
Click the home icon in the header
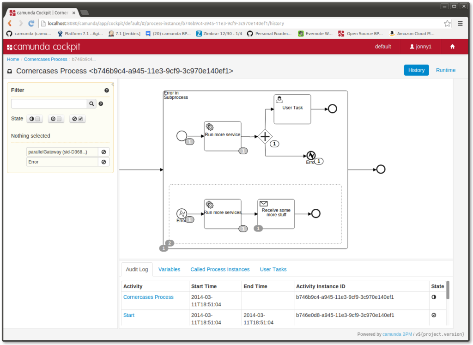coord(452,47)
